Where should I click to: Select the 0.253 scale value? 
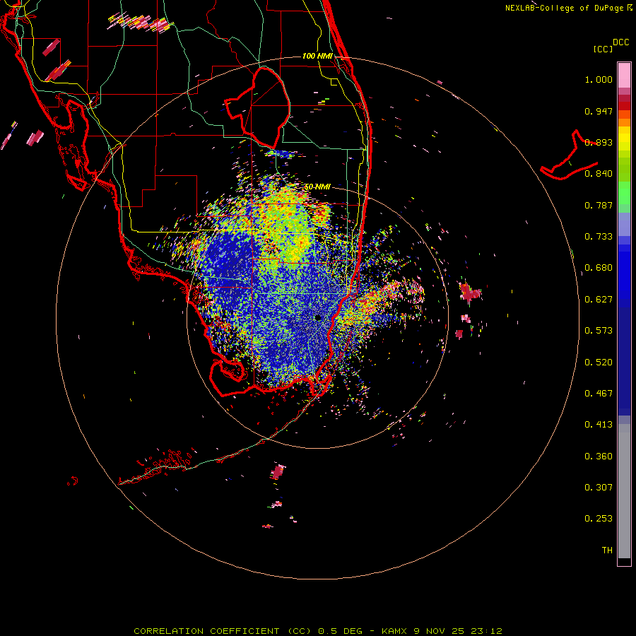coord(599,519)
